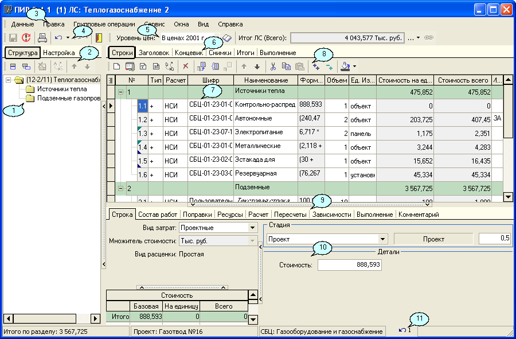The image size is (516, 339).
Task: Click the add section icon in structure toolbar
Action: point(13,67)
